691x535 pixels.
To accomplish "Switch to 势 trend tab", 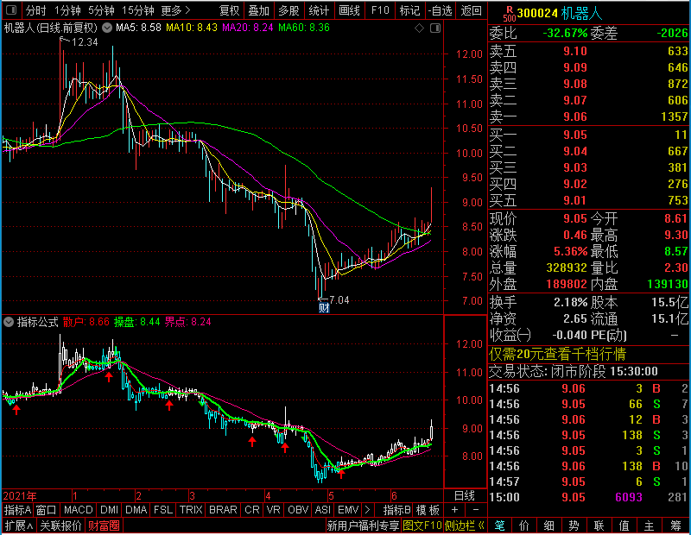I will click(574, 526).
